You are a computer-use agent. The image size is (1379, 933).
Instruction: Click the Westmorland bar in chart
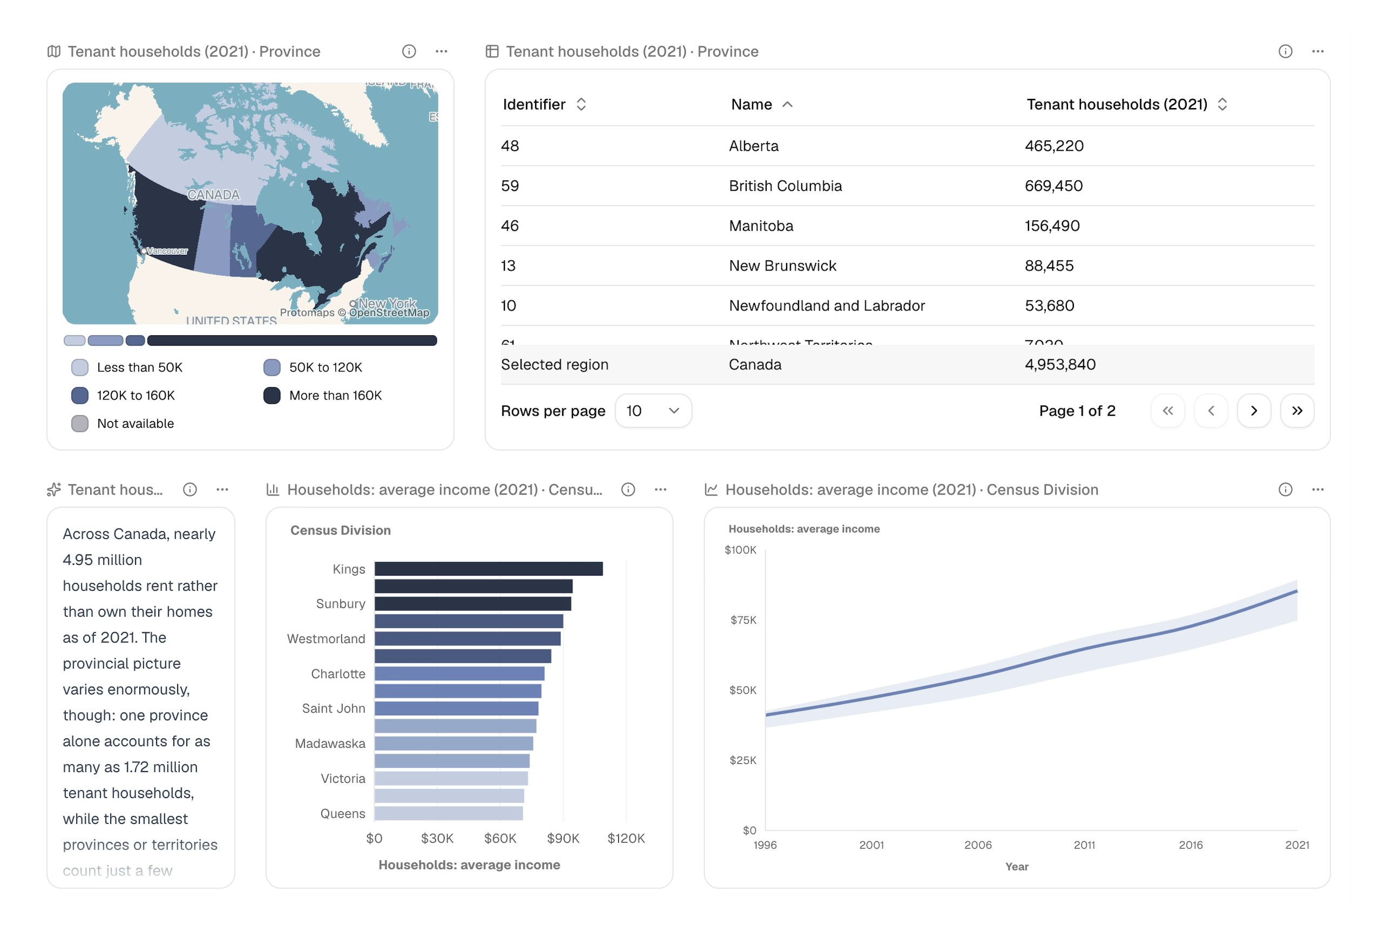click(x=468, y=639)
